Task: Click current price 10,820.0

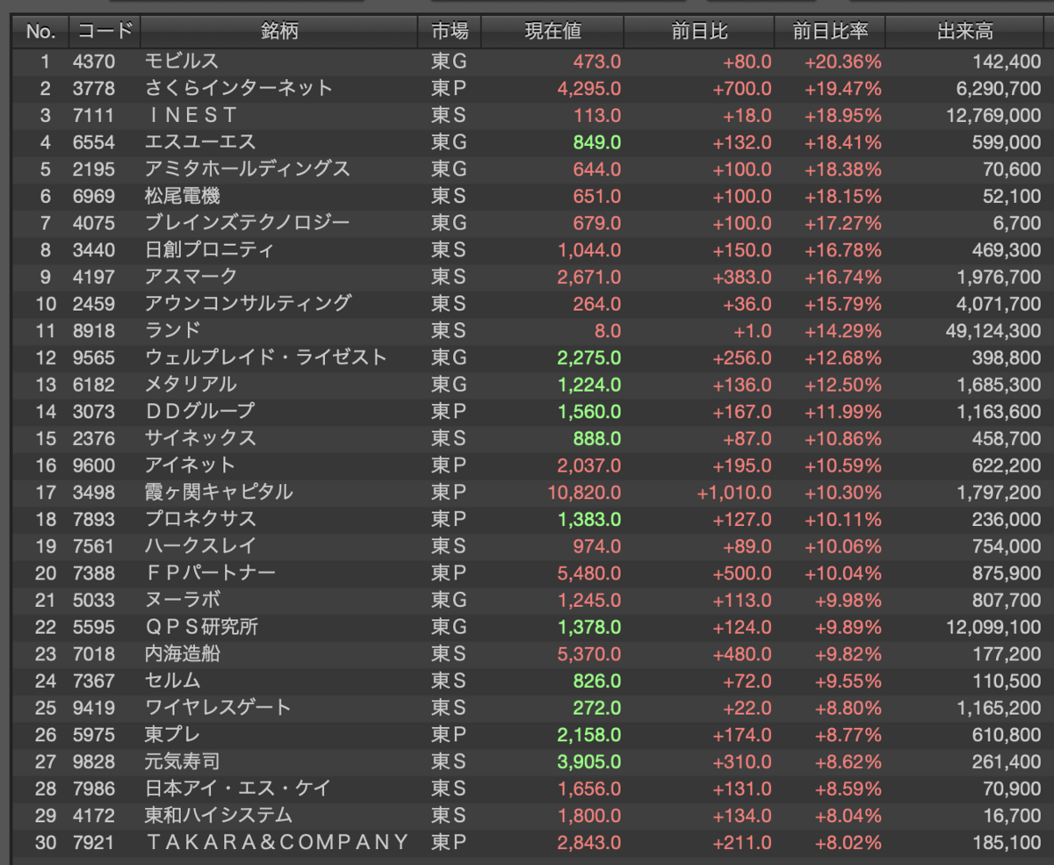Action: coord(584,492)
